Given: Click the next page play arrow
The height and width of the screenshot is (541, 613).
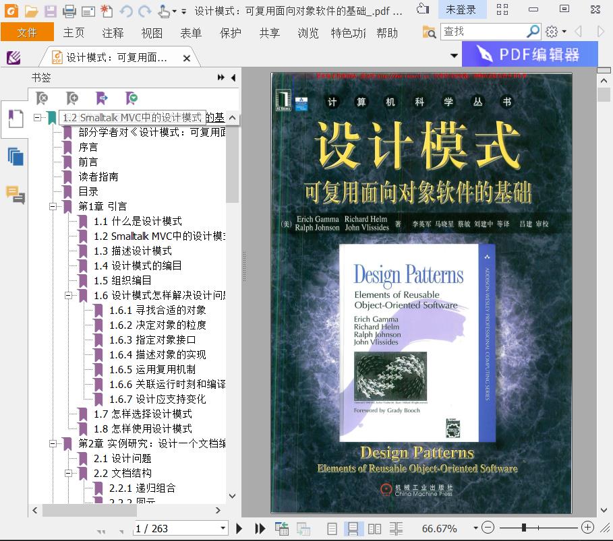Looking at the screenshot, I should point(239,528).
